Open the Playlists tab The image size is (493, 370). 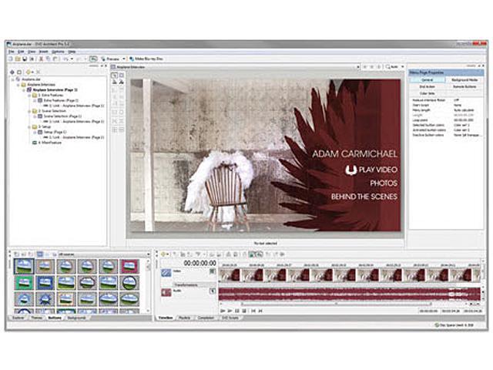click(185, 318)
